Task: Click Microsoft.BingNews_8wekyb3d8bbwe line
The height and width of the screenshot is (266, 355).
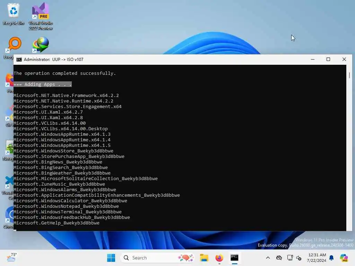Action: (x=58, y=162)
